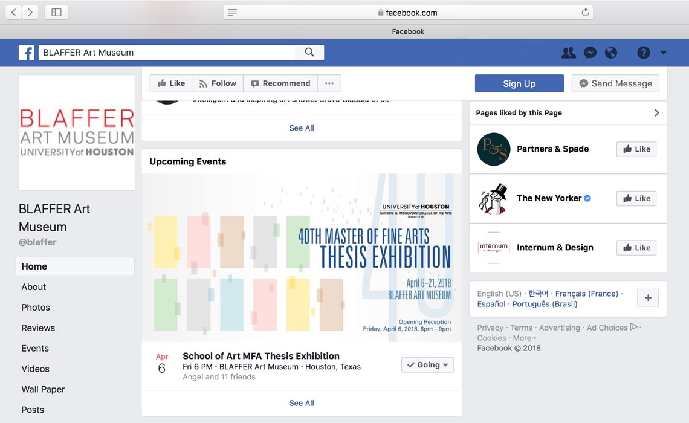The height and width of the screenshot is (423, 689).
Task: Open the MFA Thesis Exhibition event banner
Action: point(302,258)
